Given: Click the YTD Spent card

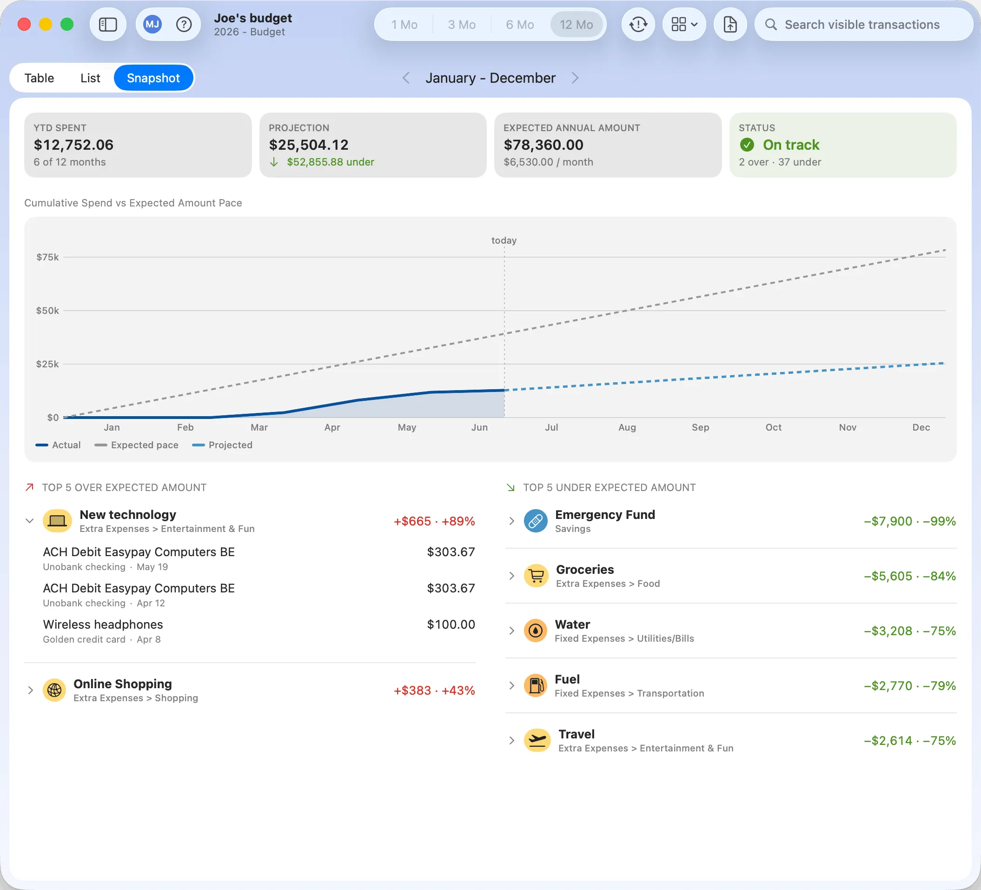Looking at the screenshot, I should (x=138, y=145).
